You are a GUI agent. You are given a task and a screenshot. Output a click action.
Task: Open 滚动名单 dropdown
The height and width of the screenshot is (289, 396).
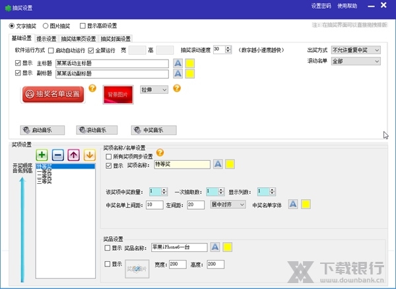pos(356,62)
